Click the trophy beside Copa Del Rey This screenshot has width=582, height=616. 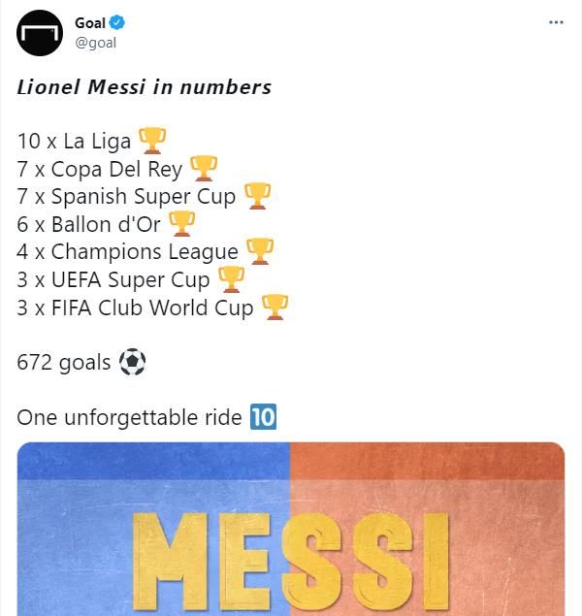(204, 169)
